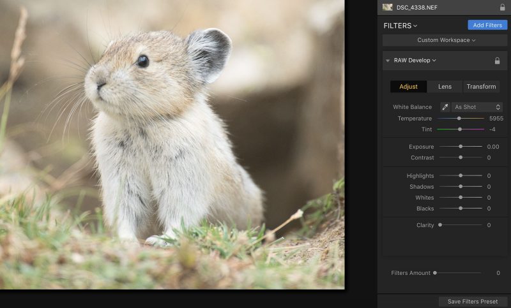Click the Filters Amount slider handle
The image size is (511, 308).
[x=435, y=273]
